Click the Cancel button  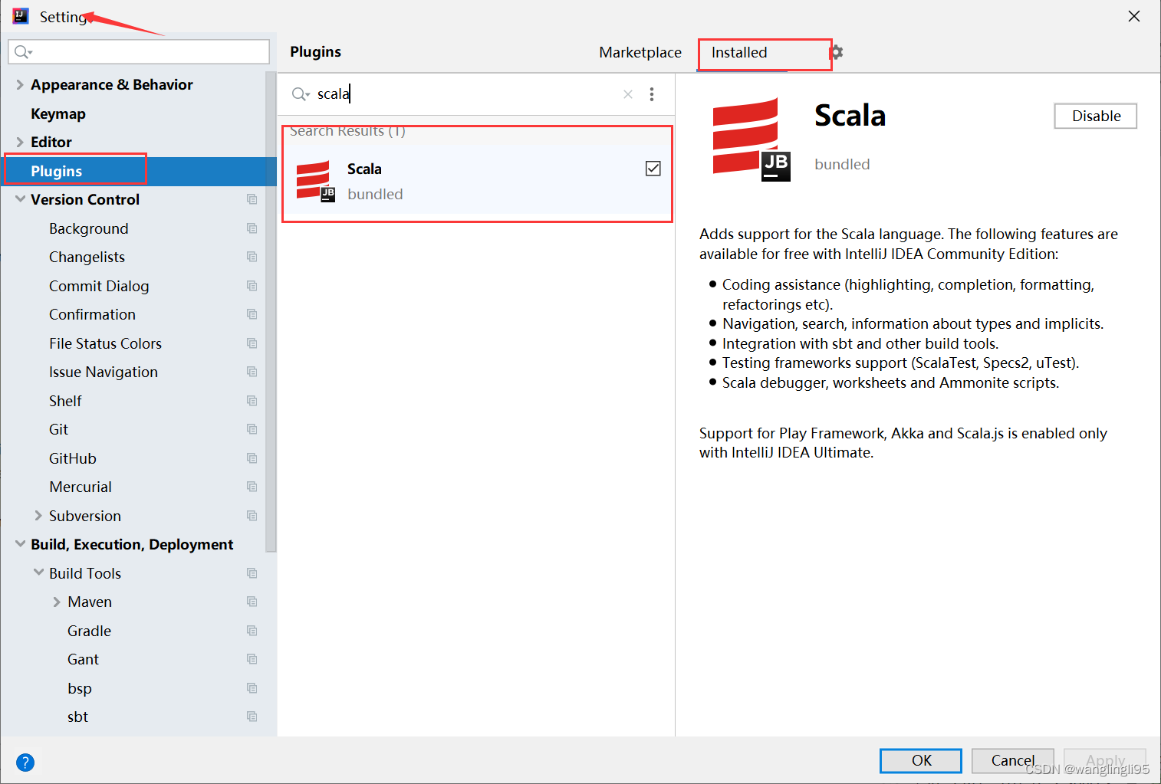(x=1013, y=760)
